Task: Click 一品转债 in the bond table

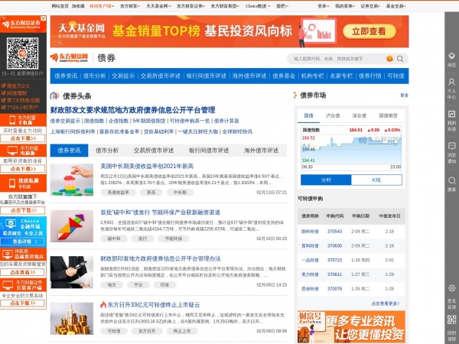Action: (310, 260)
